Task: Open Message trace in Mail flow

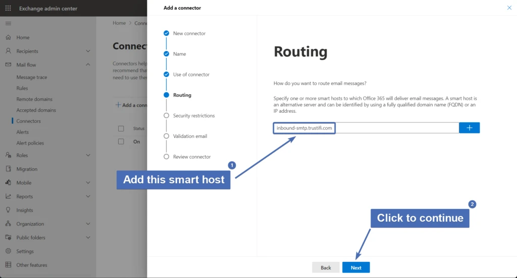Action: point(31,78)
